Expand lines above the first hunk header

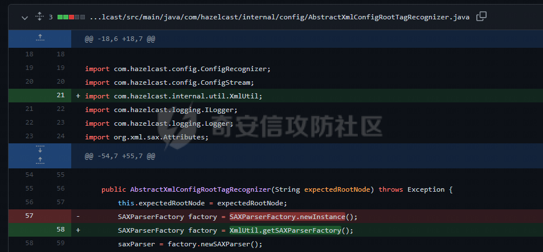click(x=40, y=38)
